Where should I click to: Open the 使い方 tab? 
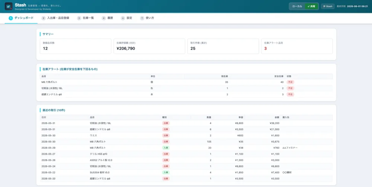click(147, 18)
